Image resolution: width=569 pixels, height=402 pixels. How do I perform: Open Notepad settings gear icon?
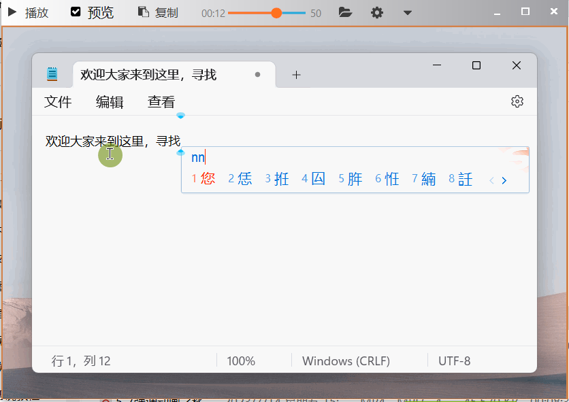(x=517, y=101)
